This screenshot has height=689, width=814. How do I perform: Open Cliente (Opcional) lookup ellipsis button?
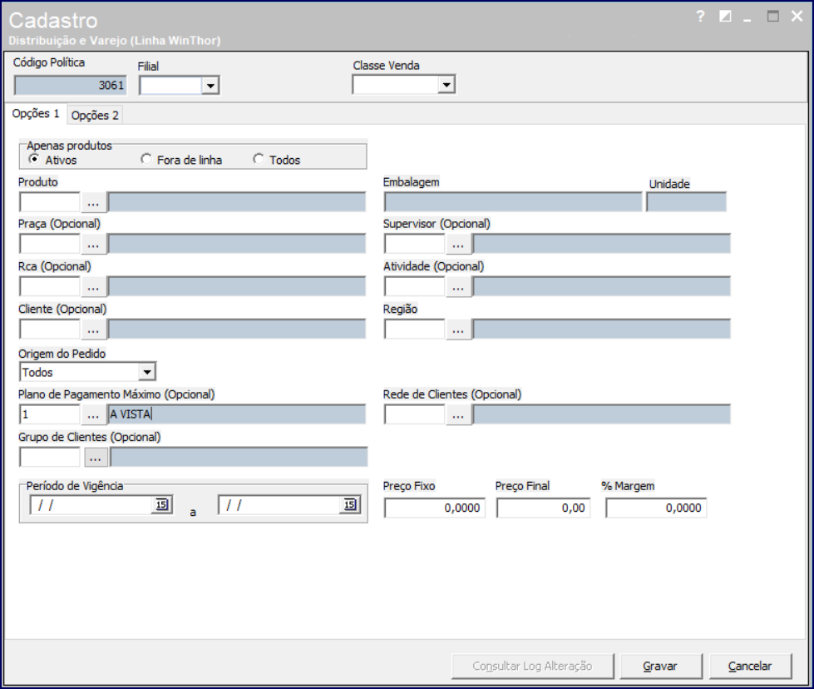[x=93, y=329]
